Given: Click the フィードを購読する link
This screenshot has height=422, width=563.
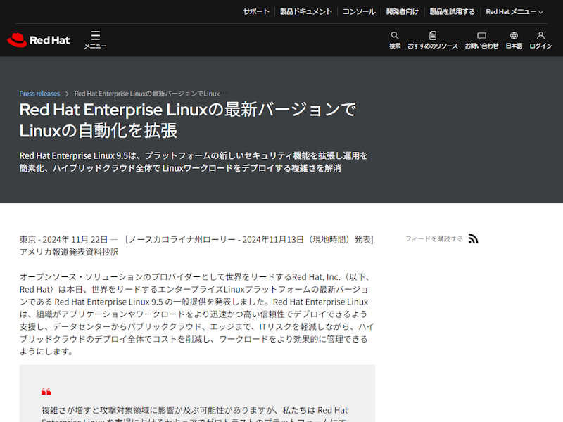Looking at the screenshot, I should pyautogui.click(x=434, y=238).
